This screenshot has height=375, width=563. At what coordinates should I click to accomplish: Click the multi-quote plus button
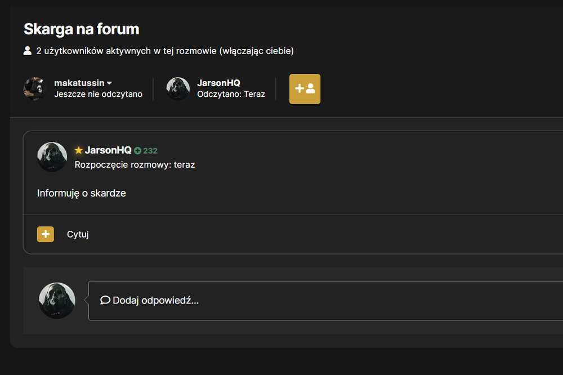coord(46,234)
